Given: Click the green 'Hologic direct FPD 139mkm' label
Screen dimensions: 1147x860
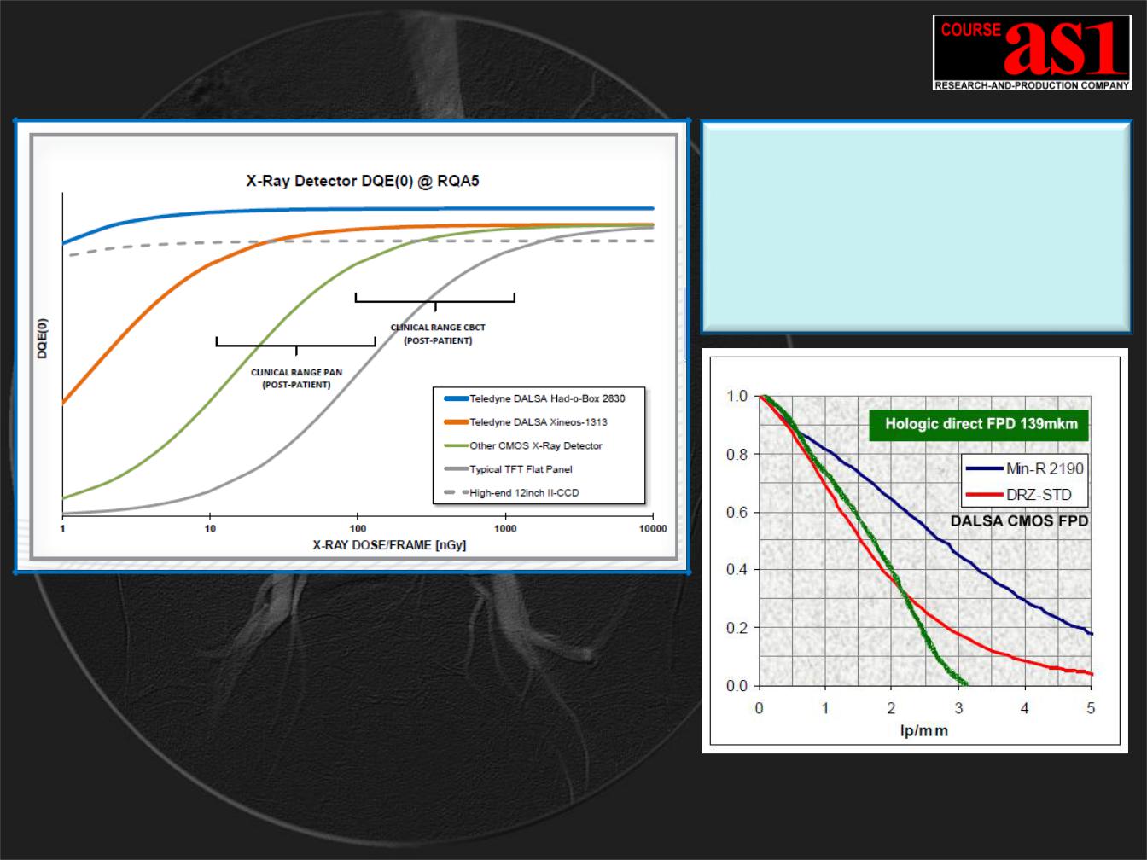Looking at the screenshot, I should coord(981,424).
